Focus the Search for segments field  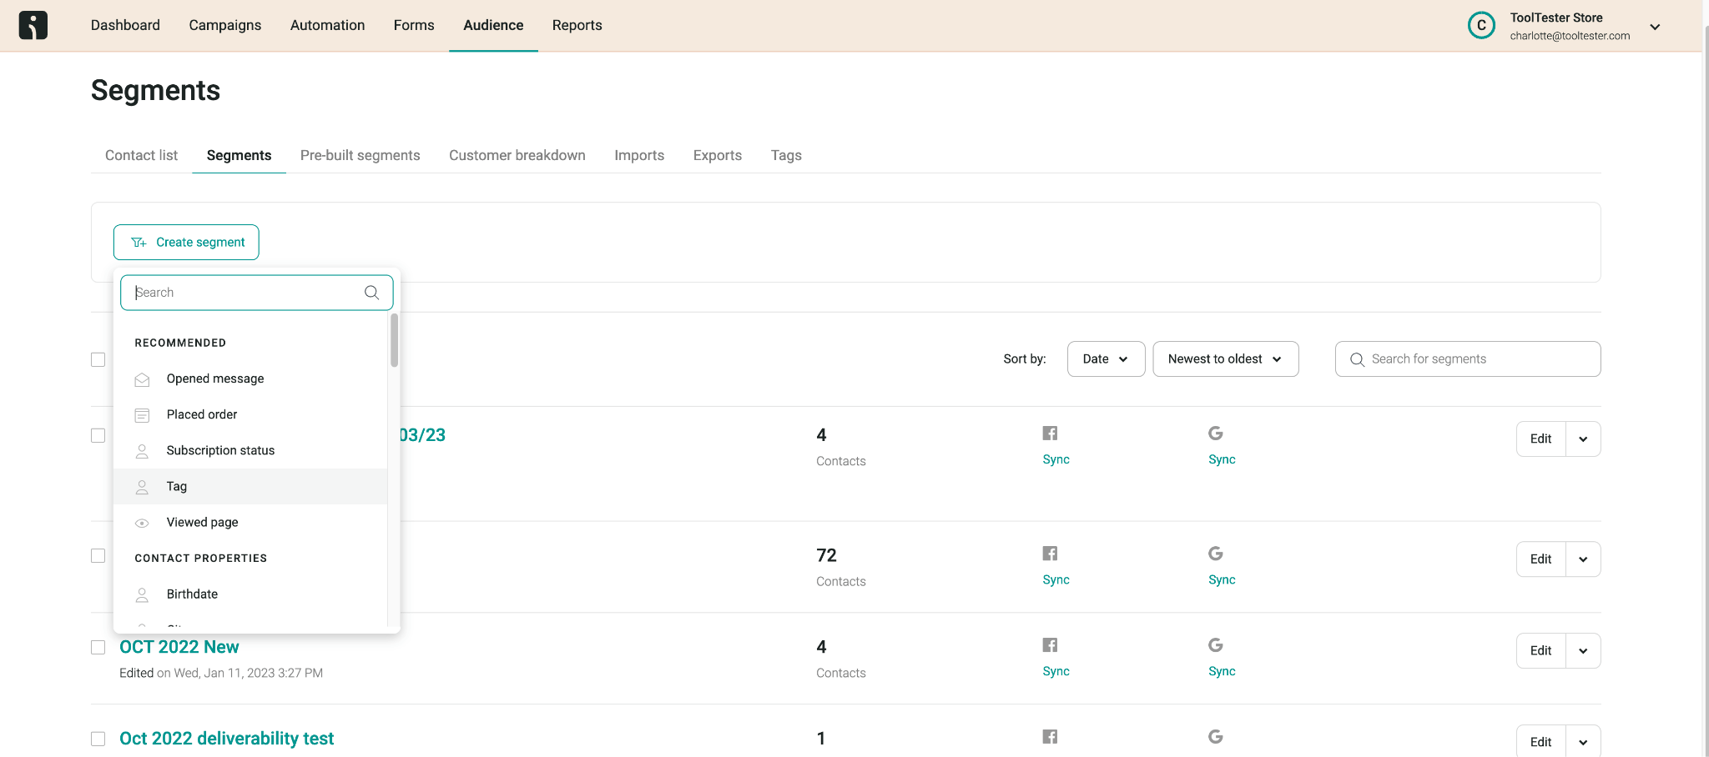[x=1468, y=358]
